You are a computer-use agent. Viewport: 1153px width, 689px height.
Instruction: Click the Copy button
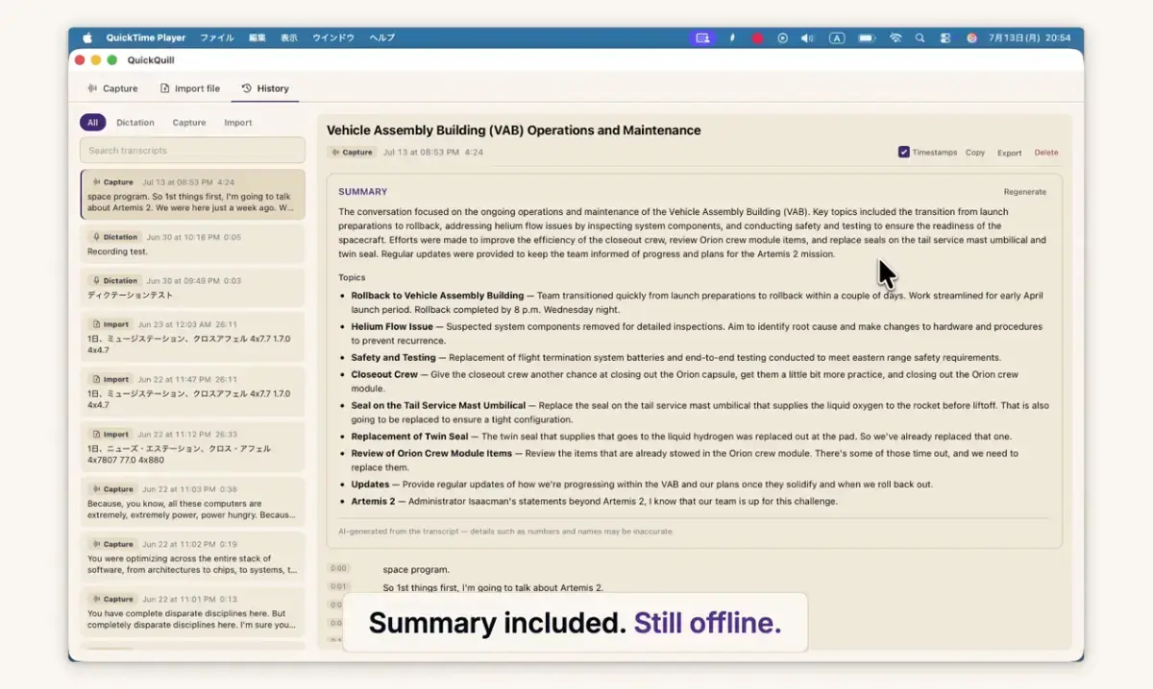975,153
